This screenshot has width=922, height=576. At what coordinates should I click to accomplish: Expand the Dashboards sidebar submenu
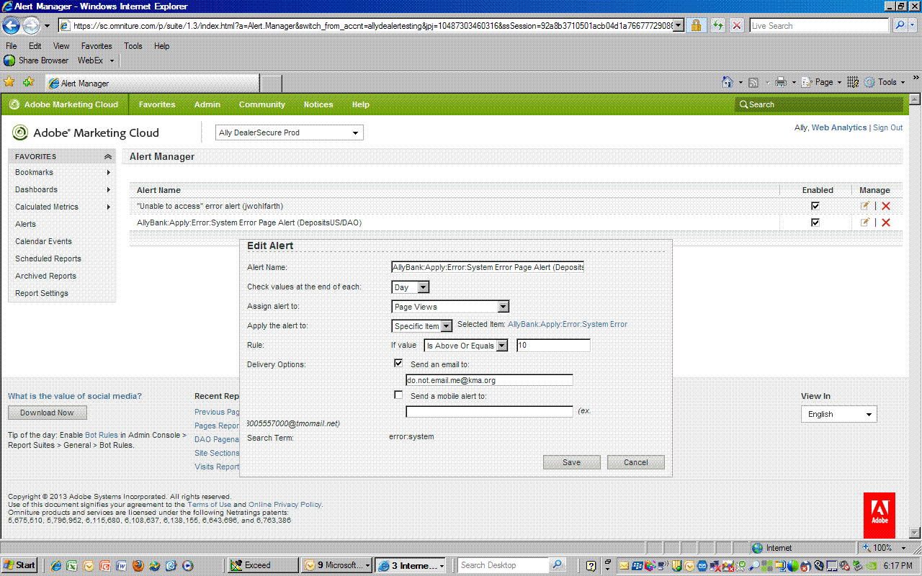108,189
